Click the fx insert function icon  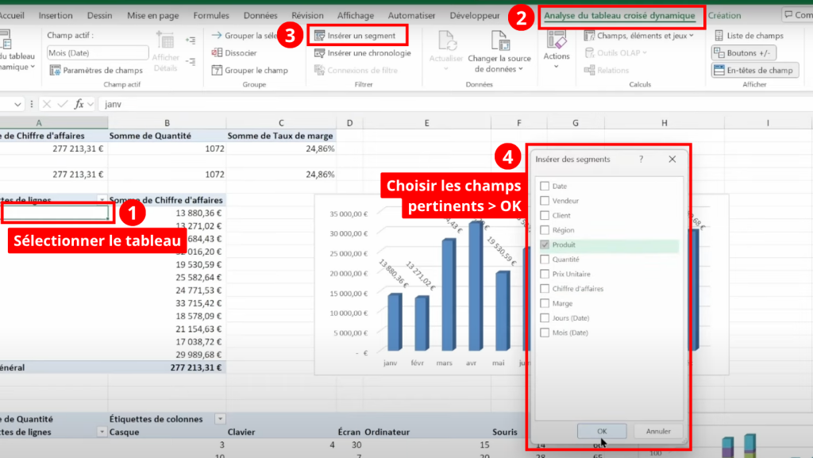tap(79, 104)
